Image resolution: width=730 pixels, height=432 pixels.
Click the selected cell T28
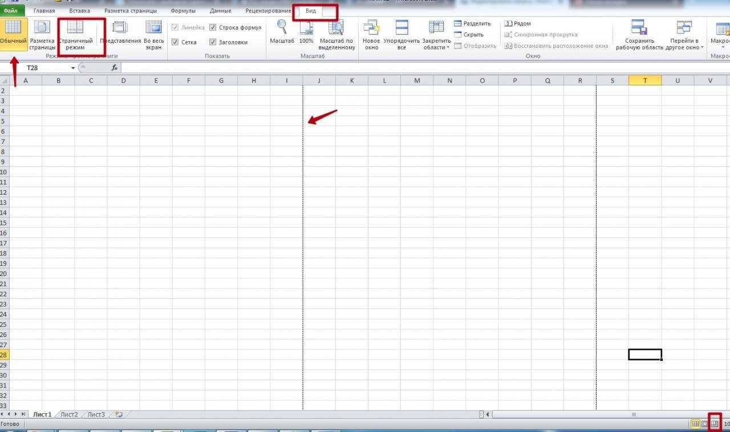click(645, 355)
